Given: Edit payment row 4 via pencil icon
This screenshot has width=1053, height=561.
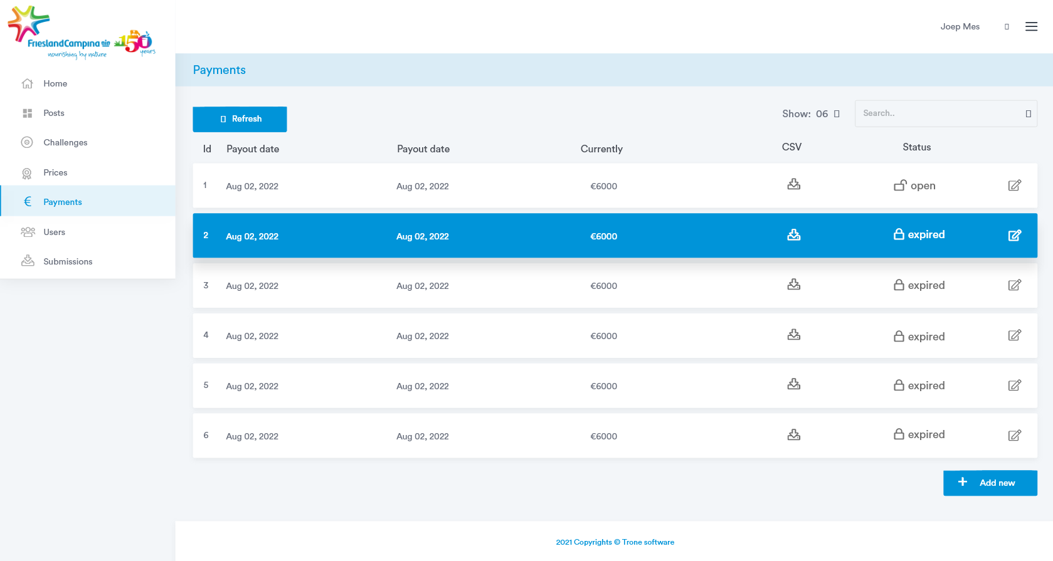Looking at the screenshot, I should click(x=1014, y=335).
